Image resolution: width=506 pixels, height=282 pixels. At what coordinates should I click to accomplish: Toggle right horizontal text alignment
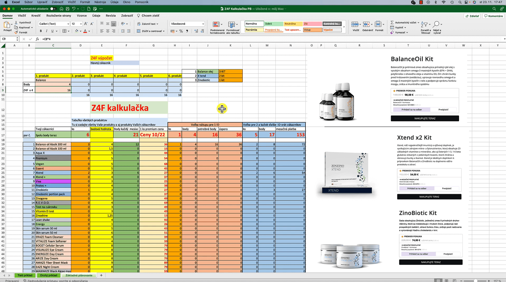[114, 31]
